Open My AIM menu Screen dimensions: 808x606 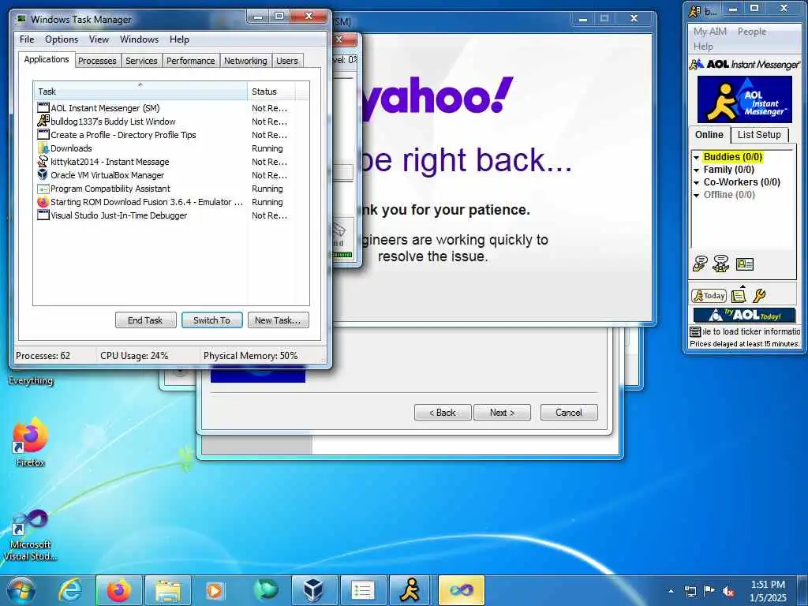709,32
